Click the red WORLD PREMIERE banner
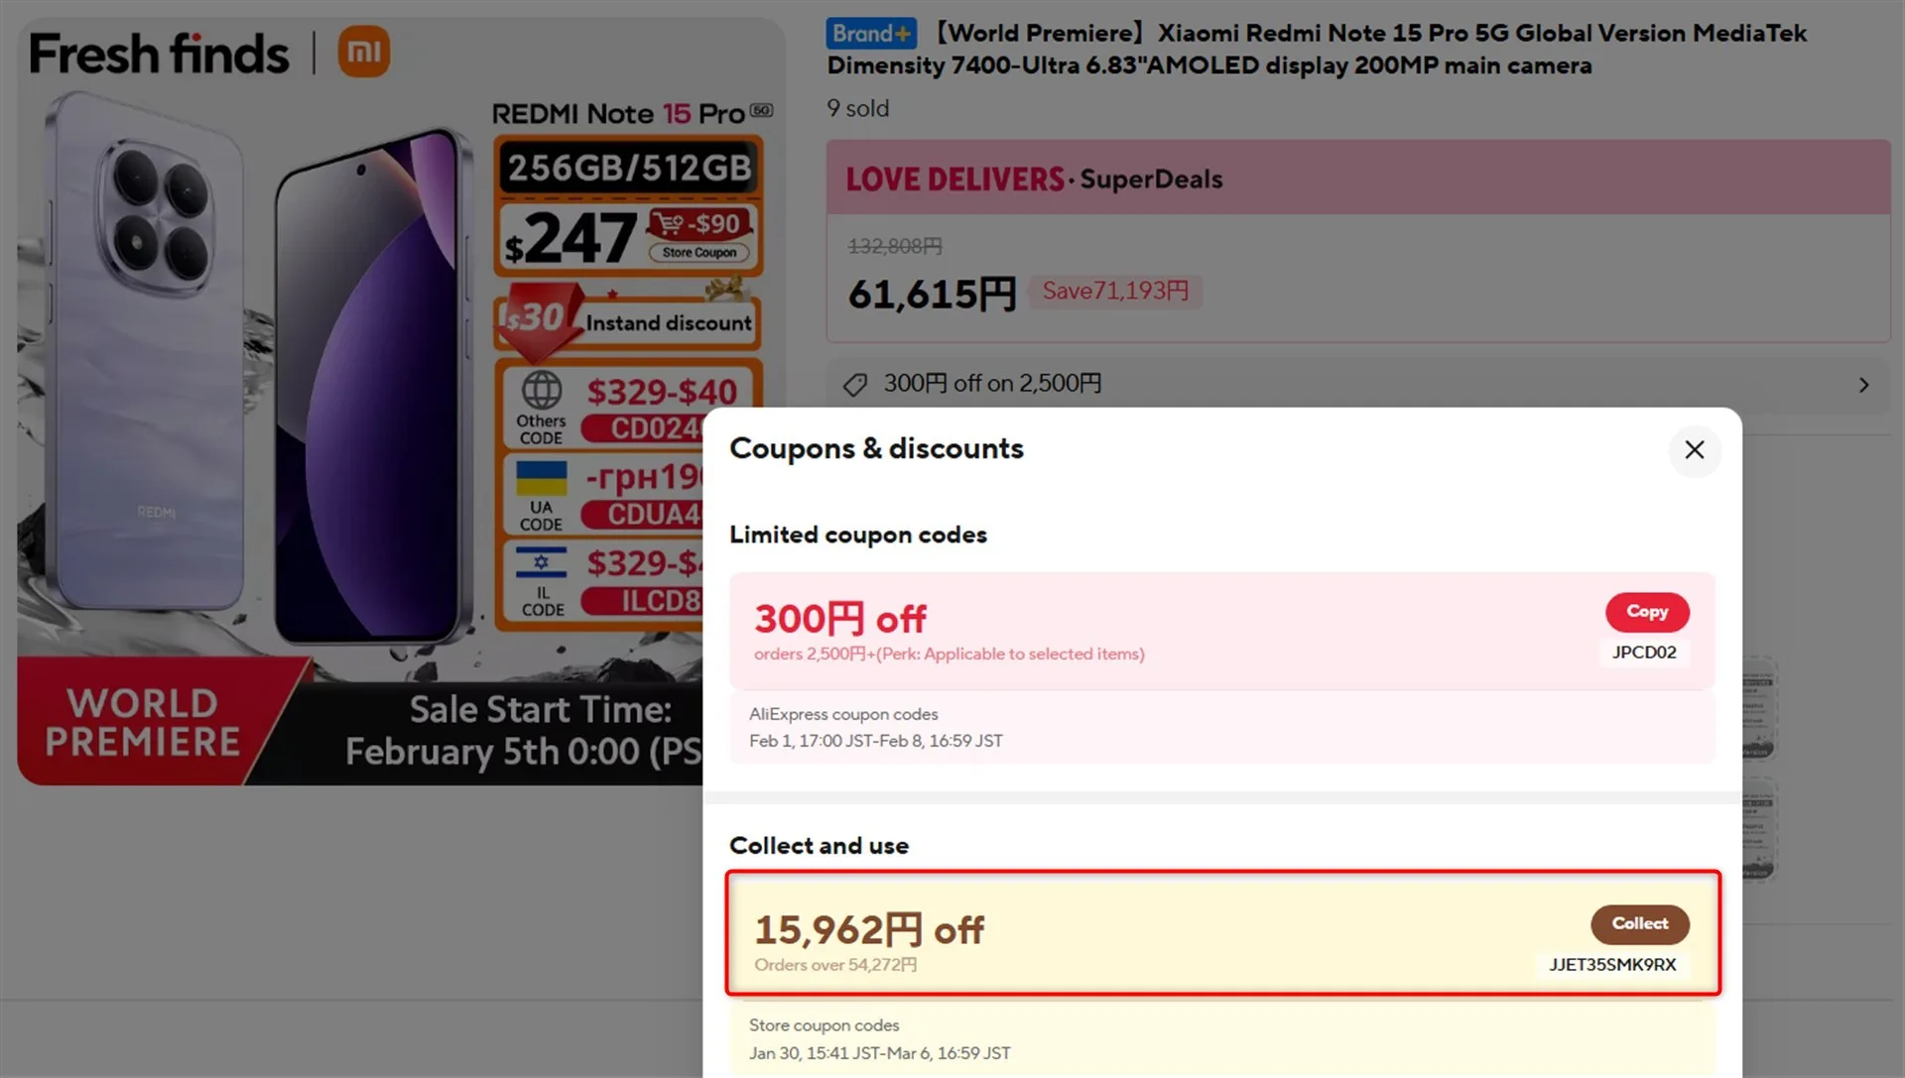 (143, 723)
